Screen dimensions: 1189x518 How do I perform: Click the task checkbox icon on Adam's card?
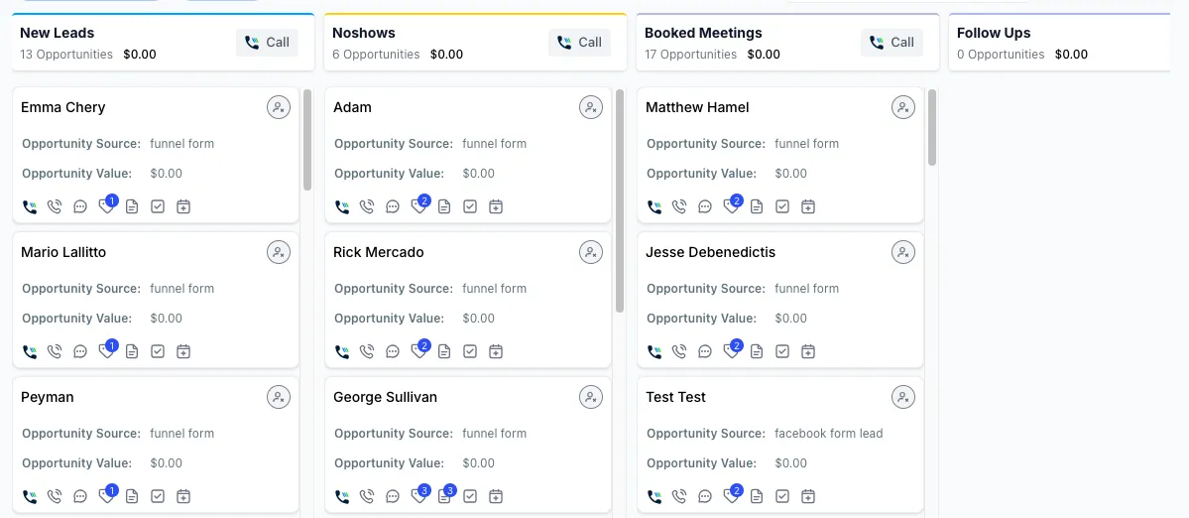point(470,206)
